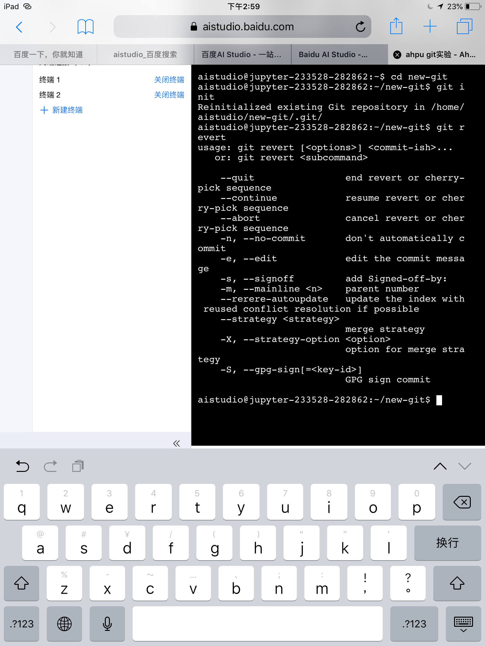The image size is (485, 646).
Task: Tap the Safari back arrow
Action: click(x=19, y=27)
